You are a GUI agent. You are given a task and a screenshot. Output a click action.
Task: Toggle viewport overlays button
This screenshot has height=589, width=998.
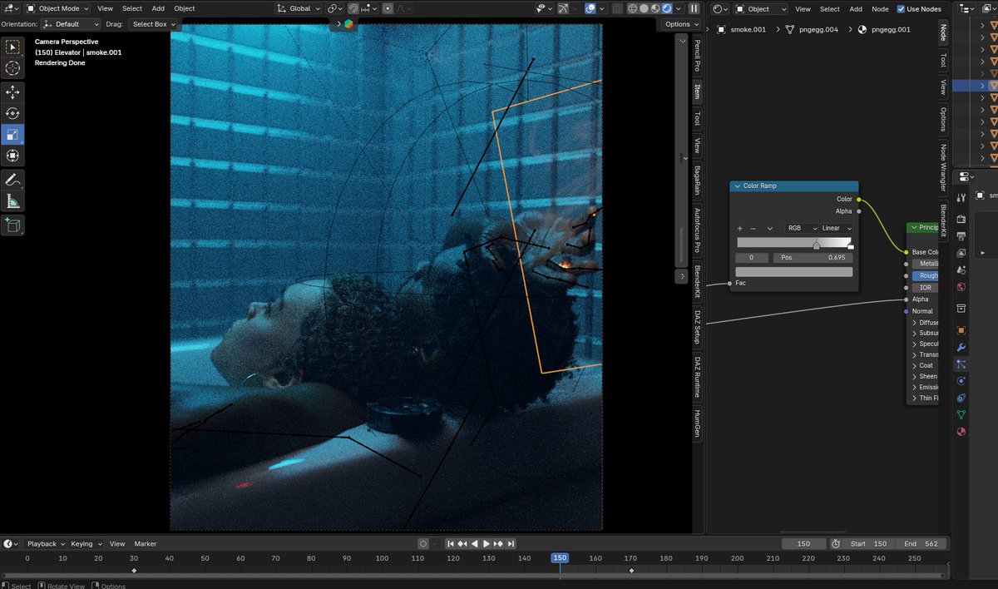click(x=590, y=8)
